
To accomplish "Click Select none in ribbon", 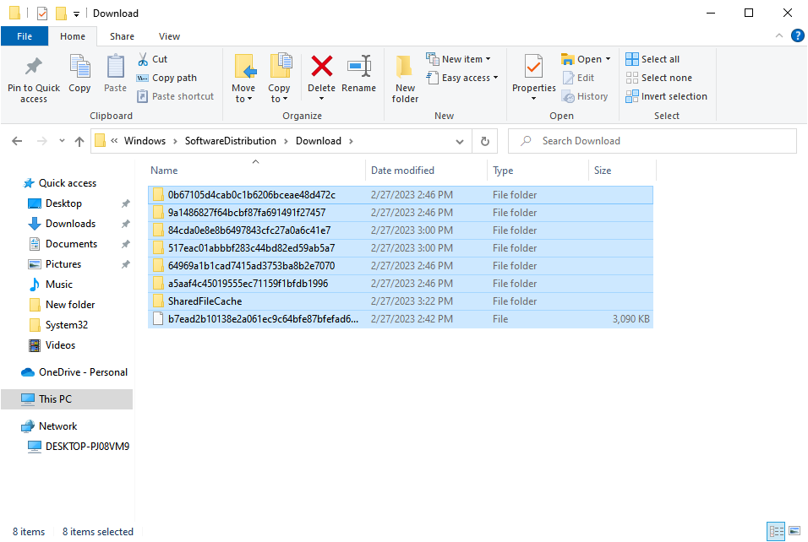I will (659, 78).
